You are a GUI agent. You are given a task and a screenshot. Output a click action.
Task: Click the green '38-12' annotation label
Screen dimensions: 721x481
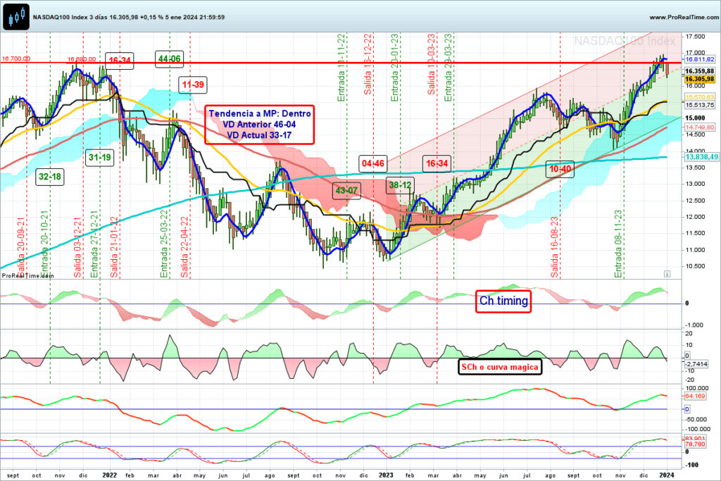click(x=400, y=185)
